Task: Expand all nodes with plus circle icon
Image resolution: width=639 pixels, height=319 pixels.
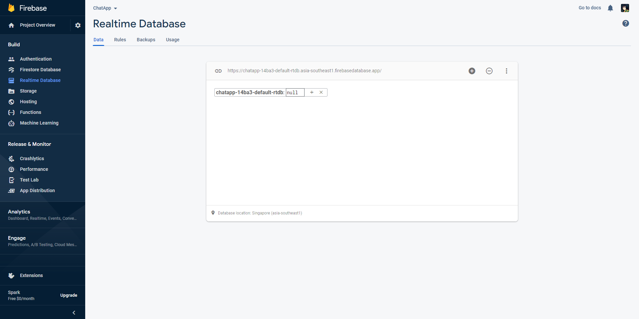Action: tap(472, 71)
